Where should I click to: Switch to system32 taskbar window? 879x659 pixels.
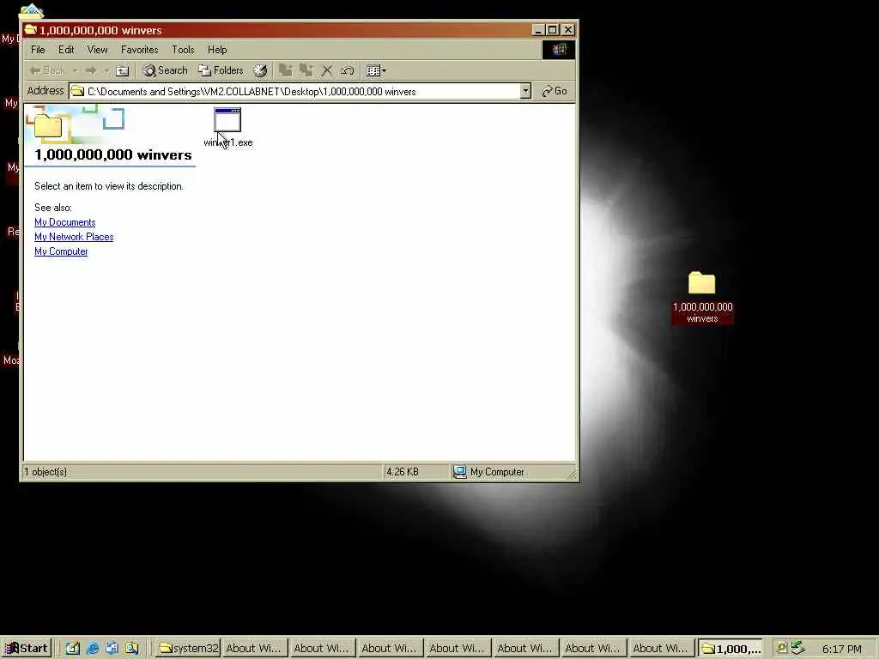(188, 649)
